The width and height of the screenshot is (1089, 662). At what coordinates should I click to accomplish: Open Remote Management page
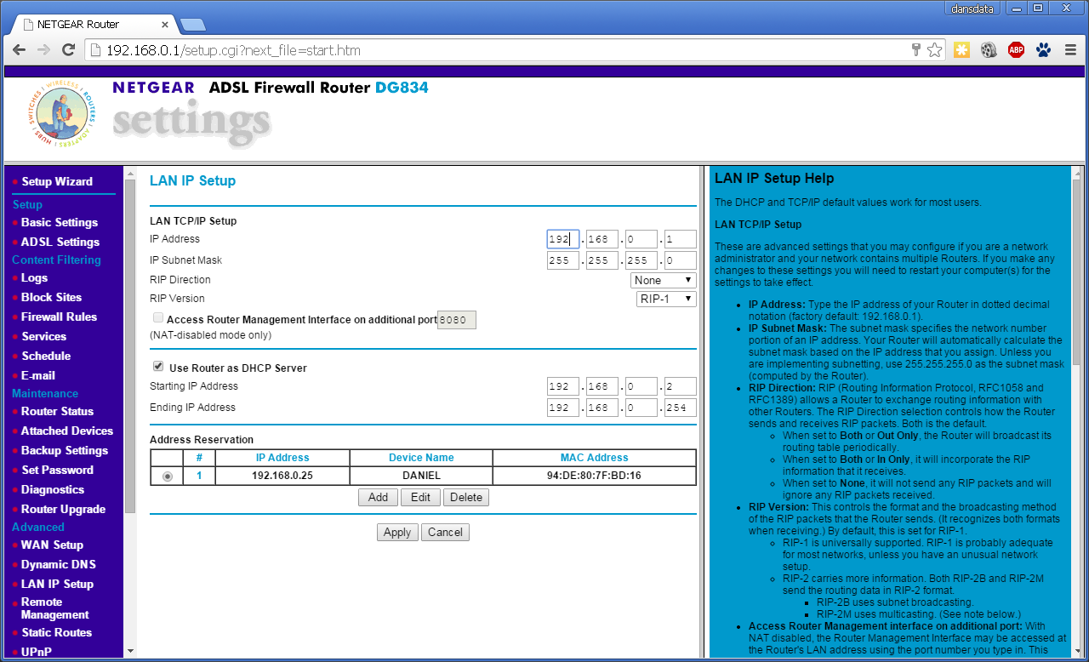tap(54, 608)
